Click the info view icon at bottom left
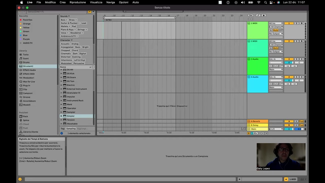This screenshot has height=183, width=325. point(20,179)
